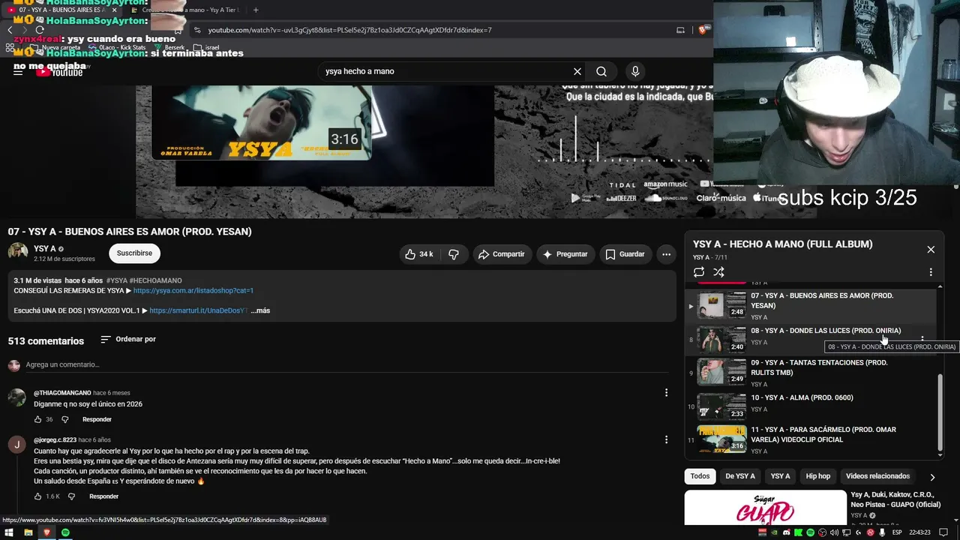960x540 pixels.
Task: Follow the smarturl UnaDeDosY link
Action: click(198, 310)
